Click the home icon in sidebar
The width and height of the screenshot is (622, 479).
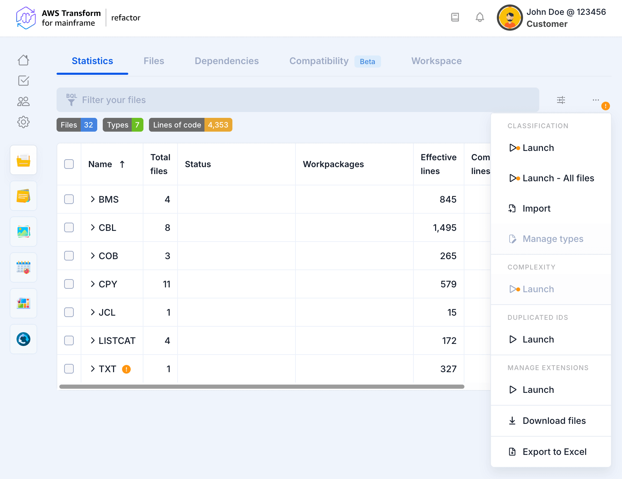tap(23, 60)
